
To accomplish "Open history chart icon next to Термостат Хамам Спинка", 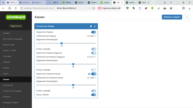I will (x=89, y=74).
